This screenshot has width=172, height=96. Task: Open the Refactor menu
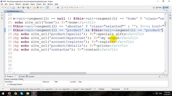[18, 4]
